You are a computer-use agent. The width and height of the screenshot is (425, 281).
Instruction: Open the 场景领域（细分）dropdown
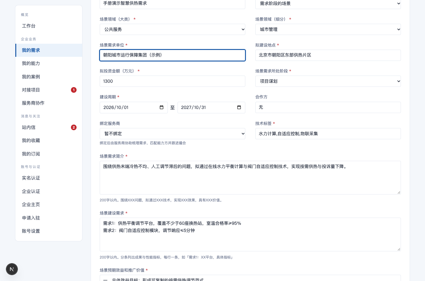tap(328, 29)
